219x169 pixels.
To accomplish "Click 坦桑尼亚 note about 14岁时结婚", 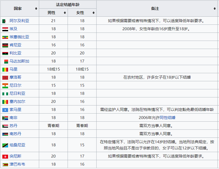I will click(157, 145).
